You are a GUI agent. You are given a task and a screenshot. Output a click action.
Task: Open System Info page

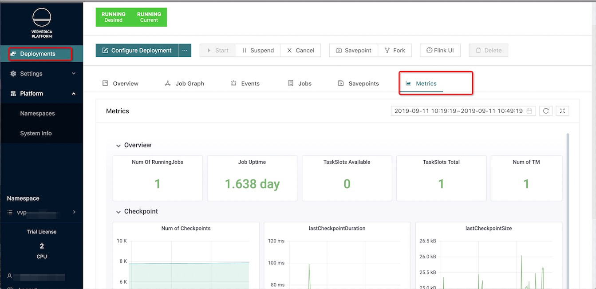pos(36,133)
